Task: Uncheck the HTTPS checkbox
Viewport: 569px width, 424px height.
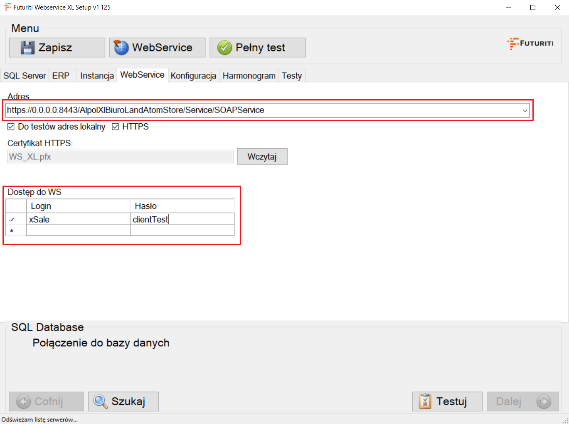Action: coord(116,127)
